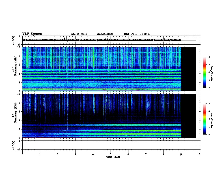Viewport: 224px width, 173px height.
Task: Click the ch.1 Frequency (kHz) axis label
Action: click(14, 66)
